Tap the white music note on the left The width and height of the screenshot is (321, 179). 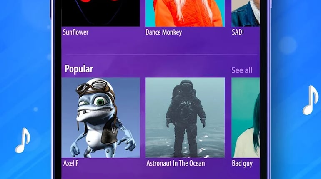23,141
